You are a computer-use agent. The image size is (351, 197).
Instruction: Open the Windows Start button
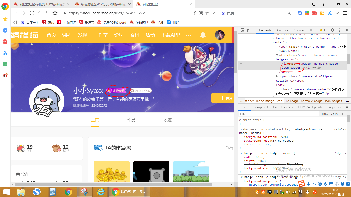click(6, 192)
